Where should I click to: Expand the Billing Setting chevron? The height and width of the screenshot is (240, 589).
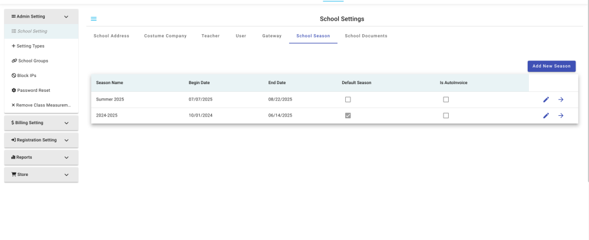tap(67, 122)
